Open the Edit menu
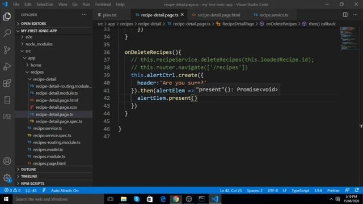Viewport: 363px width, 204px height. 28,5
